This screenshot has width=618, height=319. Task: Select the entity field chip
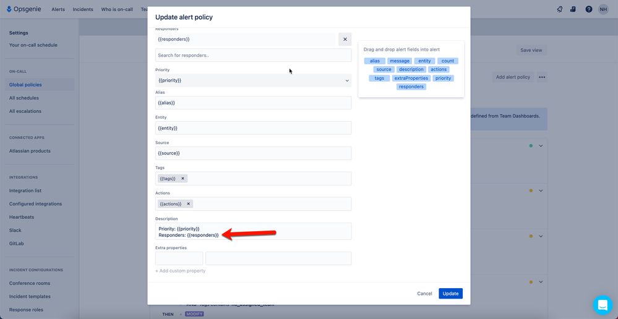point(424,61)
